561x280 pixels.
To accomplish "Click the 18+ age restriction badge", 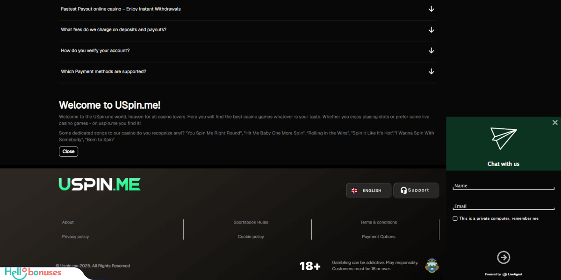I will pos(310,266).
